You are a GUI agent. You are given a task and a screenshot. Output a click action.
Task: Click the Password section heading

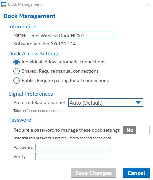pos(20,120)
